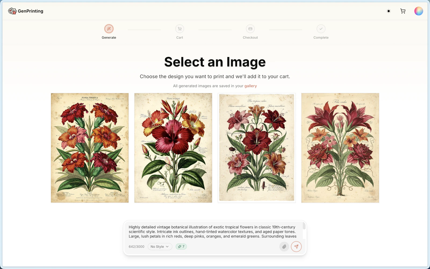Open the gallery link

250,86
